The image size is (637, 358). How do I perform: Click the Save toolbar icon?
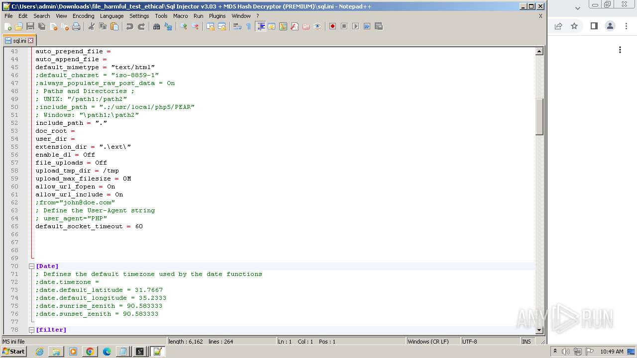pos(30,26)
